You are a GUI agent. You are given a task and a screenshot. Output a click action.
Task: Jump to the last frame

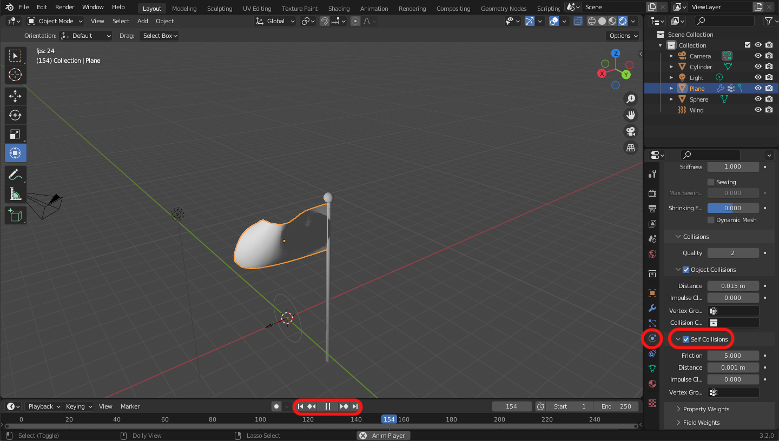tap(355, 406)
